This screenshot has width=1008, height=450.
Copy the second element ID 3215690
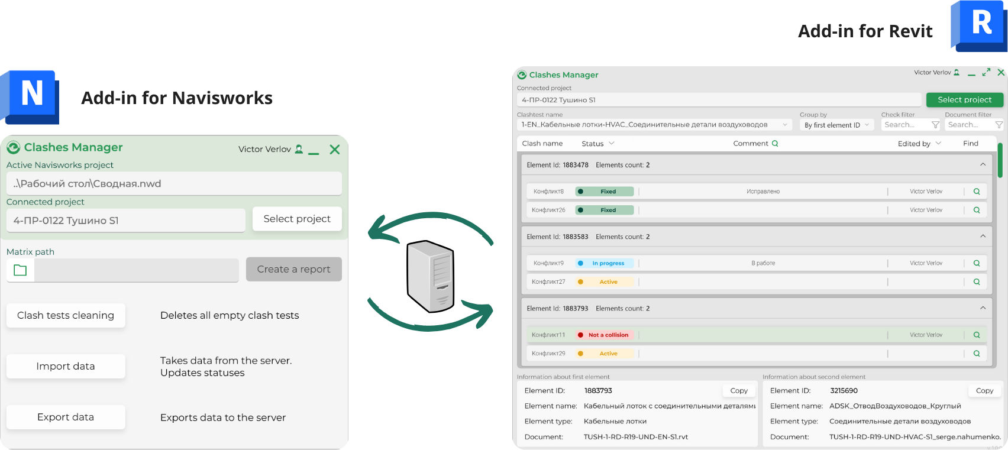tap(984, 390)
